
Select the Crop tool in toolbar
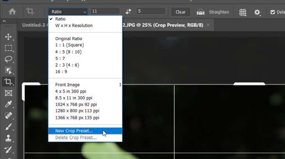click(x=8, y=82)
